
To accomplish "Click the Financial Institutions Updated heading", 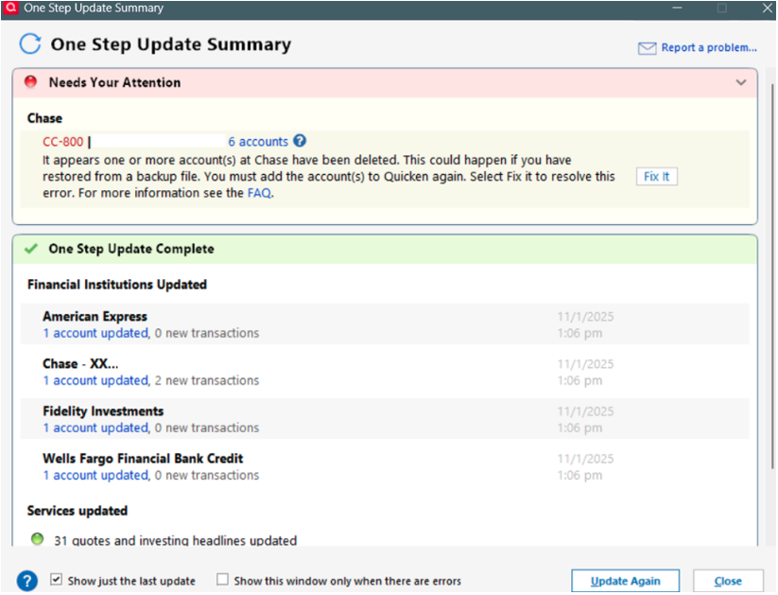I will pos(117,285).
